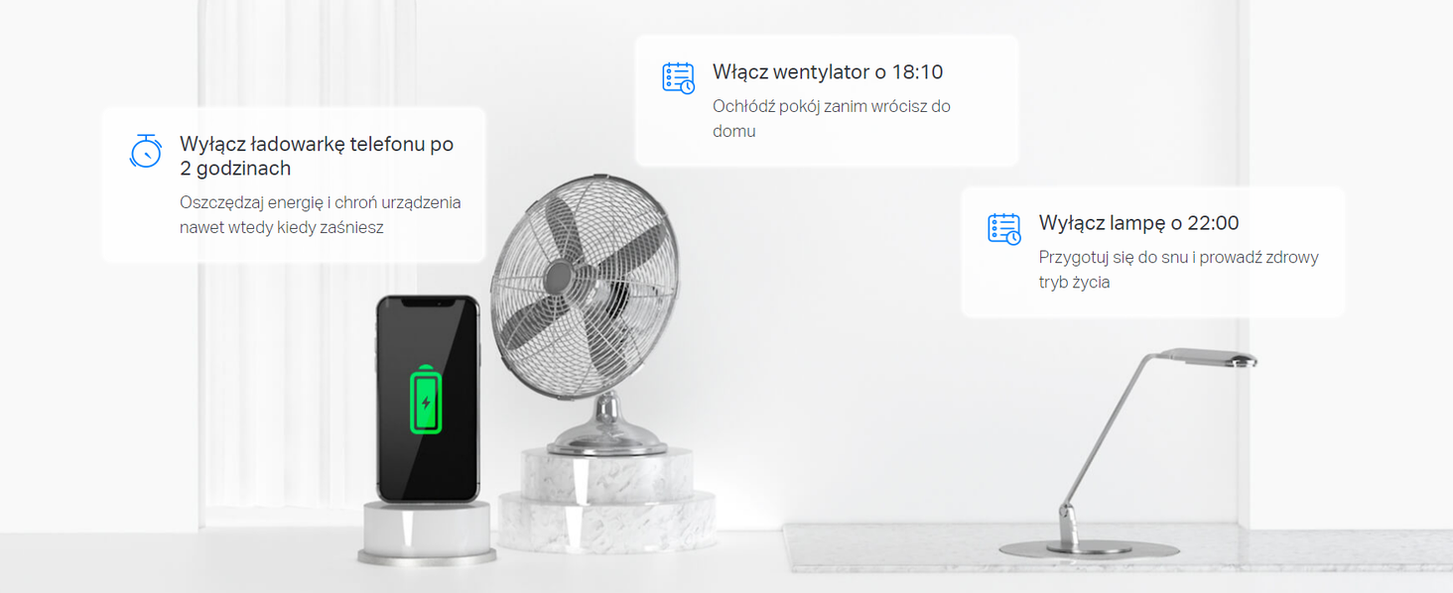Click the green battery charging icon
Screen dimensions: 1453x593
427,400
